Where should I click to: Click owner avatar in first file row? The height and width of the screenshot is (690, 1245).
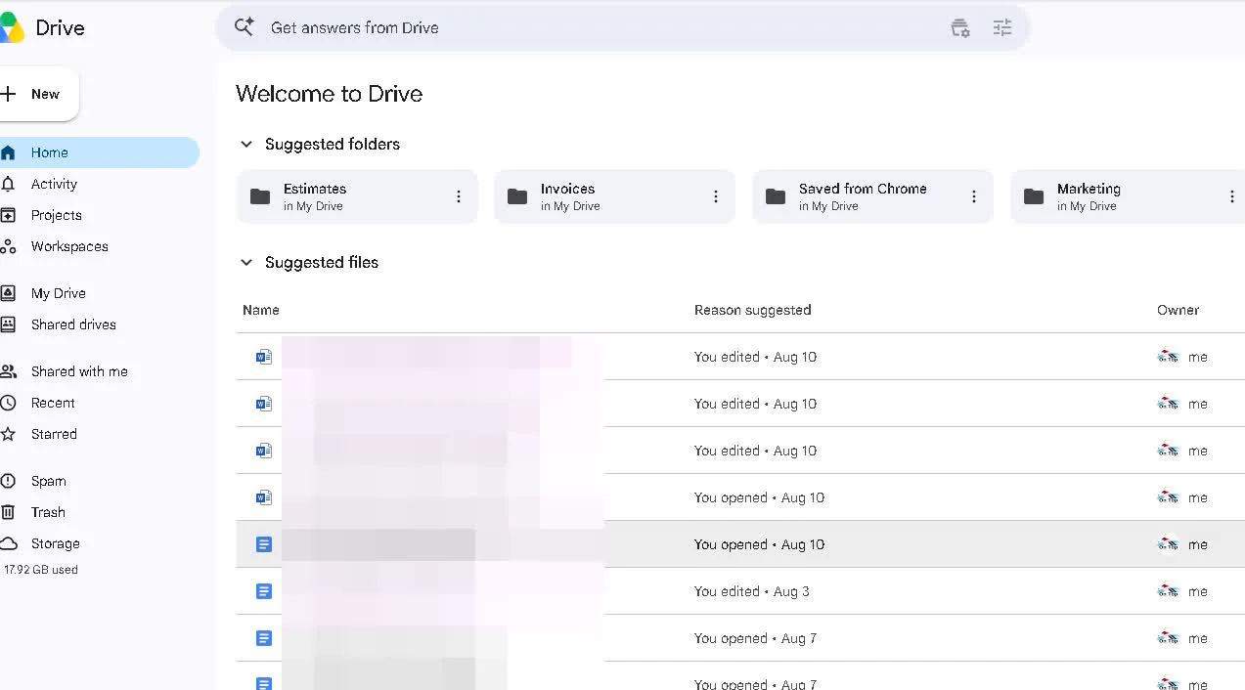coord(1168,357)
